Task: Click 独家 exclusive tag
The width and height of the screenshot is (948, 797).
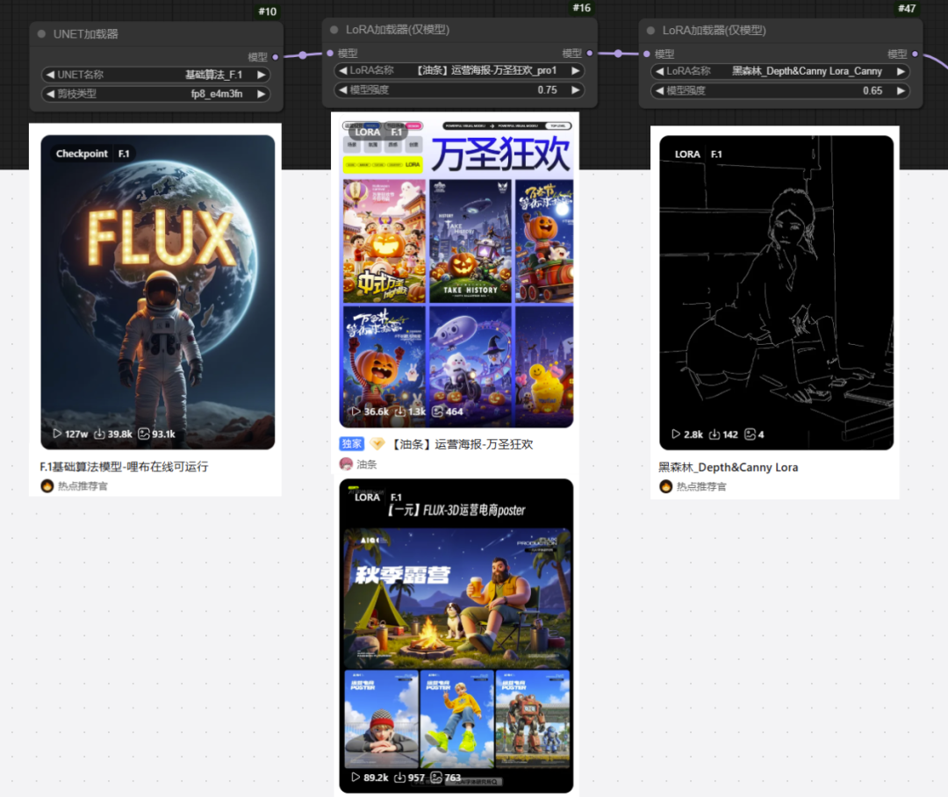Action: pos(351,444)
